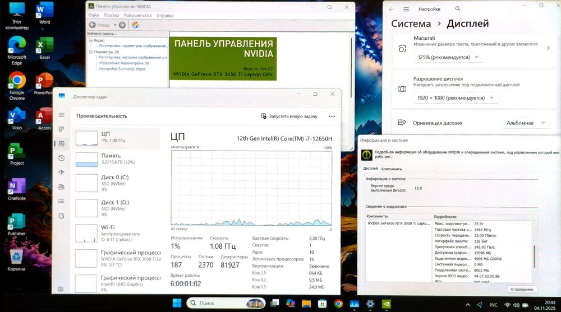Select Управление параметрами 3D tree item
Screen dimensions: 561x312
124,63
